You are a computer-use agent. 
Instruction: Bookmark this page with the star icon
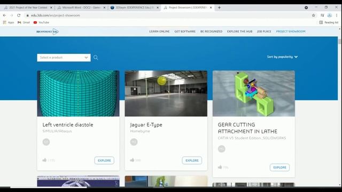click(314, 15)
